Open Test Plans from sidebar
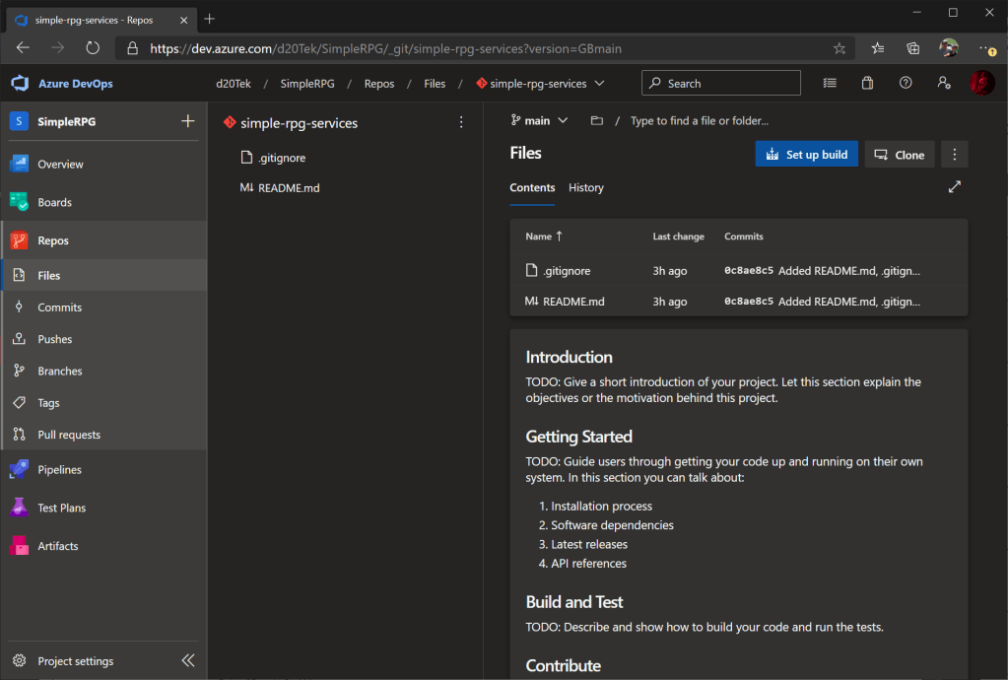1008x680 pixels. 61,508
